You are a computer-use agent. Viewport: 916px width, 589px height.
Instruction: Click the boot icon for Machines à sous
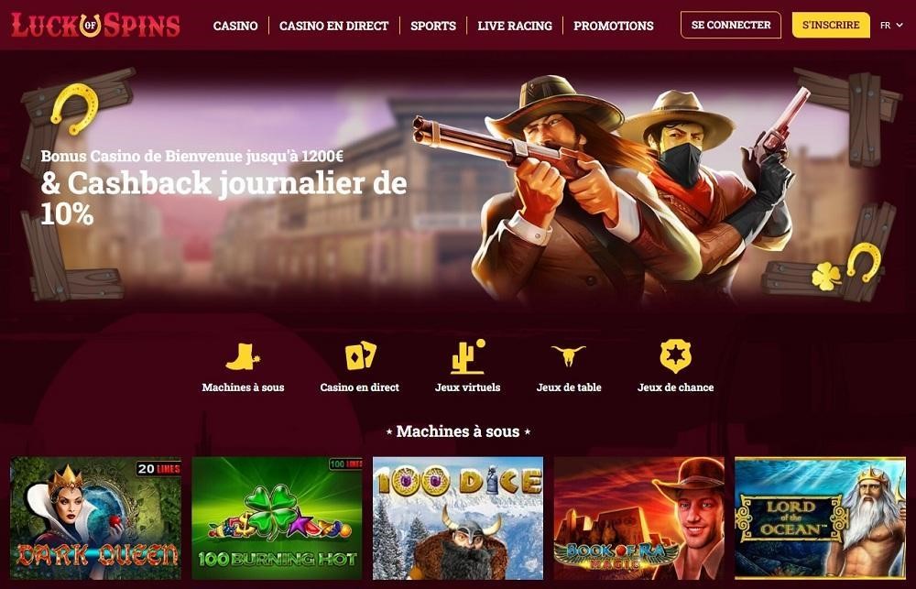(x=243, y=356)
